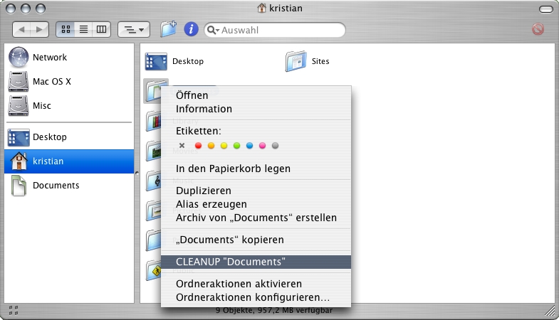The image size is (559, 320).
Task: Go forward with the right arrow button
Action: [x=40, y=30]
